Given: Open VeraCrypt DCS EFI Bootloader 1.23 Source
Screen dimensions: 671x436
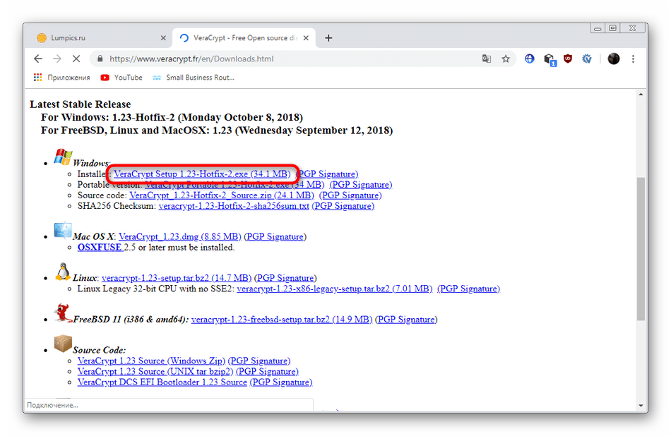Looking at the screenshot, I should tap(162, 382).
